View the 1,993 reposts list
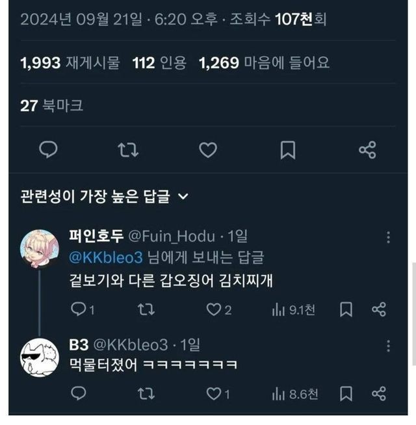Screen dimensions: 416x425 click(x=70, y=63)
